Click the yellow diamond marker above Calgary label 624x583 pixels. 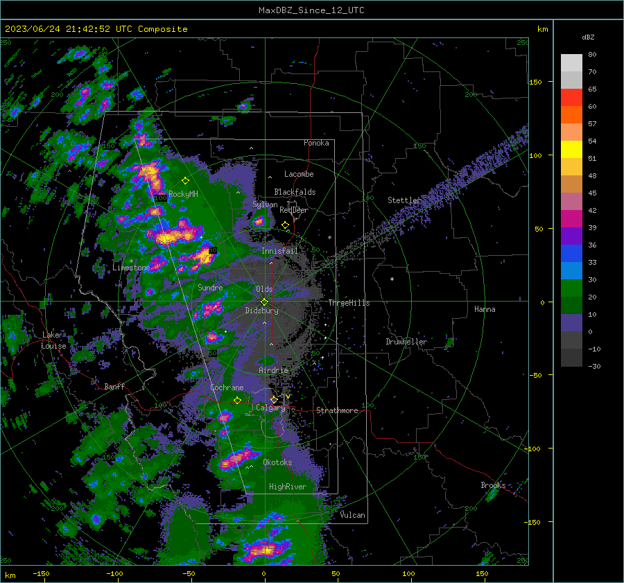[274, 399]
